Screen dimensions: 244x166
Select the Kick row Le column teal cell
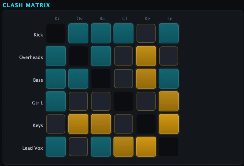[x=169, y=33]
